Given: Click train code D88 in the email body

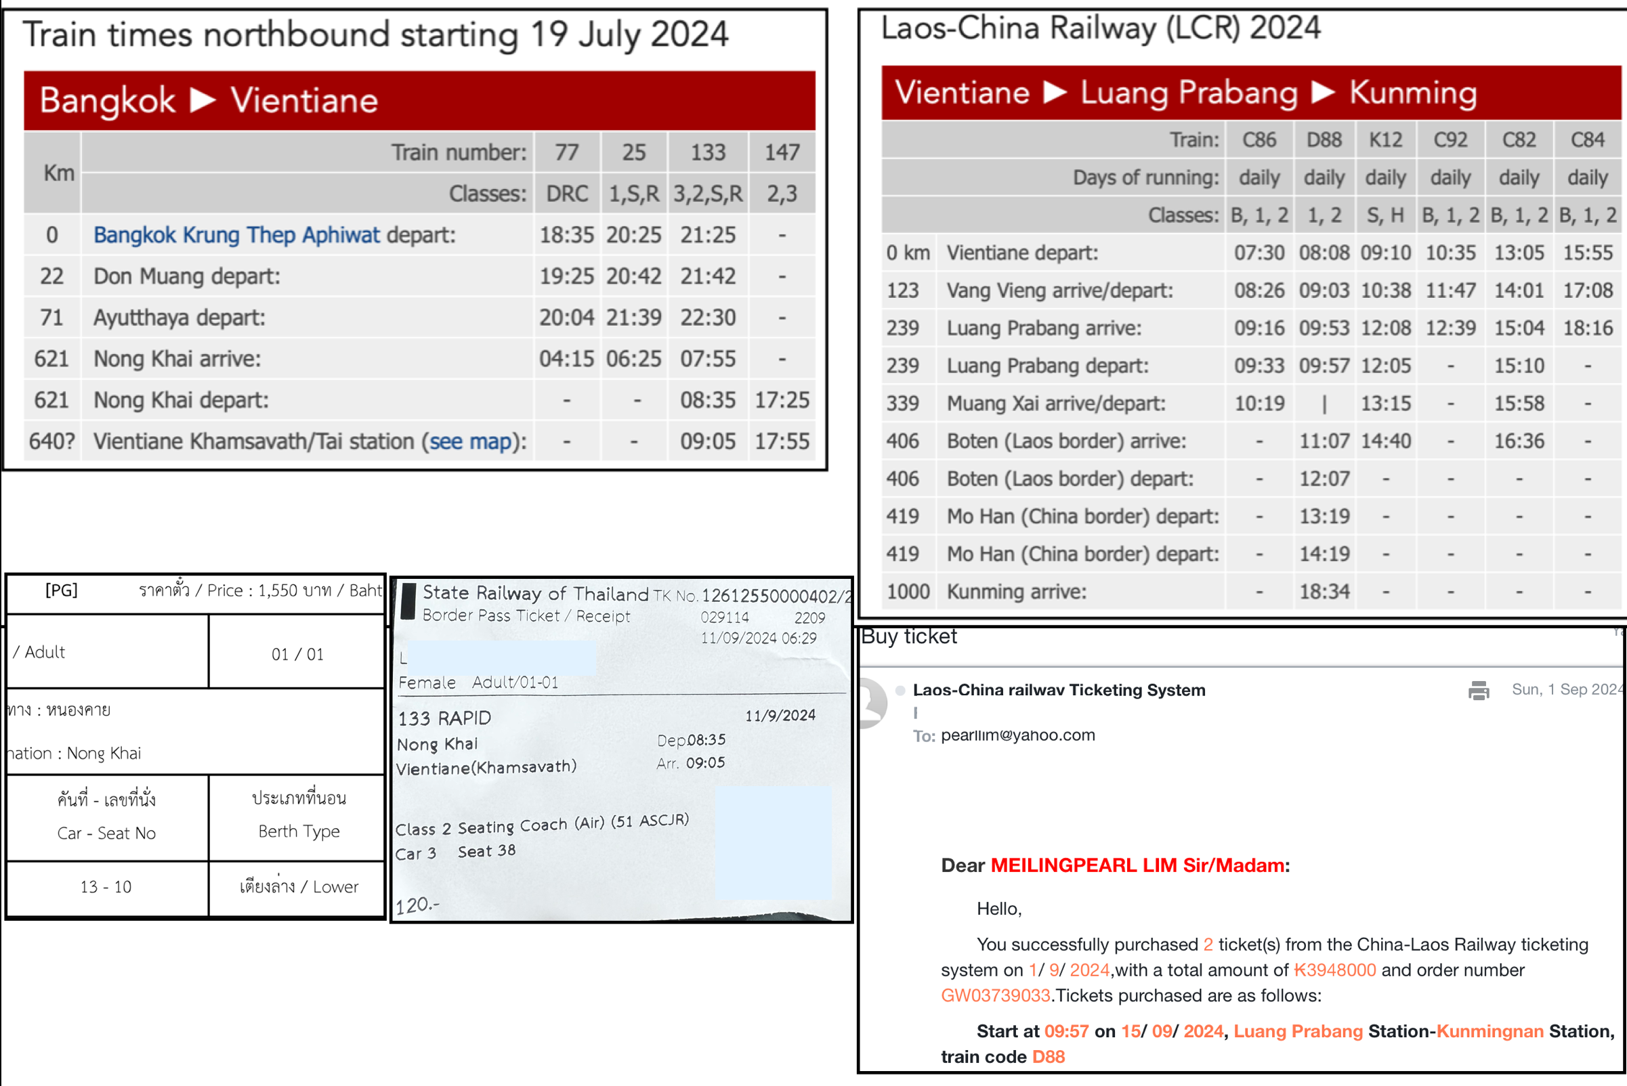Looking at the screenshot, I should click(x=1048, y=1057).
